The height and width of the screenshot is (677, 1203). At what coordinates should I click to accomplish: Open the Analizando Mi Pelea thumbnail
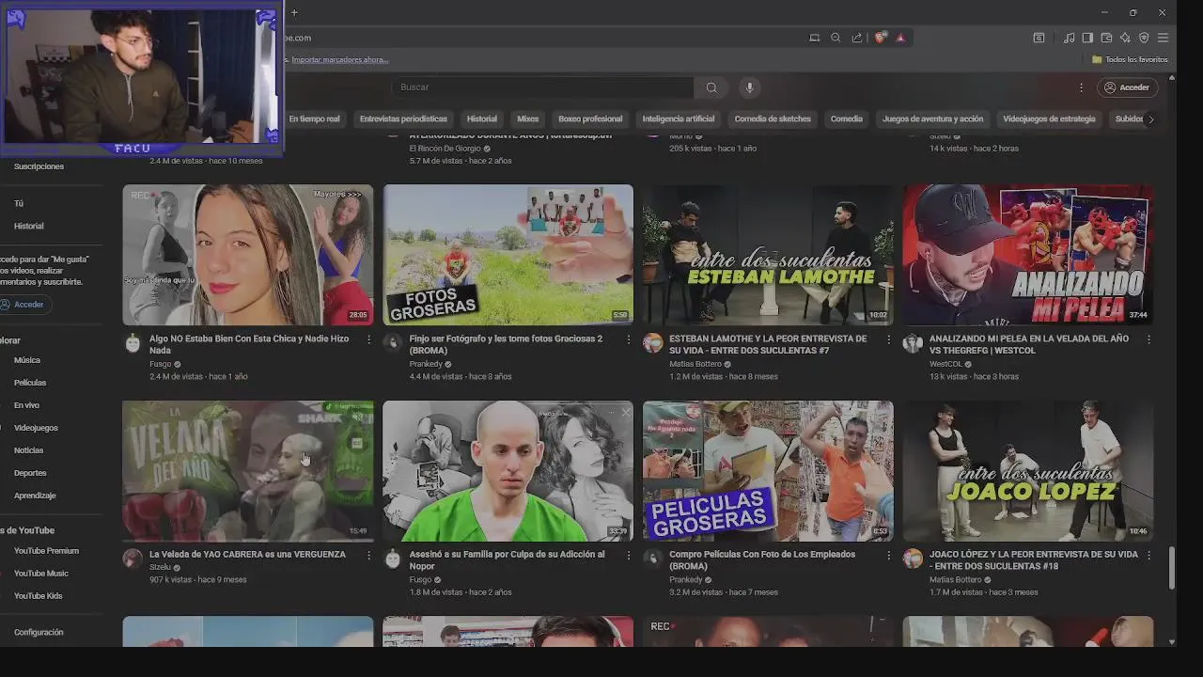pos(1028,255)
